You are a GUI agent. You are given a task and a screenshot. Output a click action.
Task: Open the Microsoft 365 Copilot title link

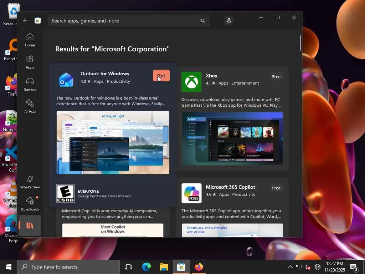(230, 187)
